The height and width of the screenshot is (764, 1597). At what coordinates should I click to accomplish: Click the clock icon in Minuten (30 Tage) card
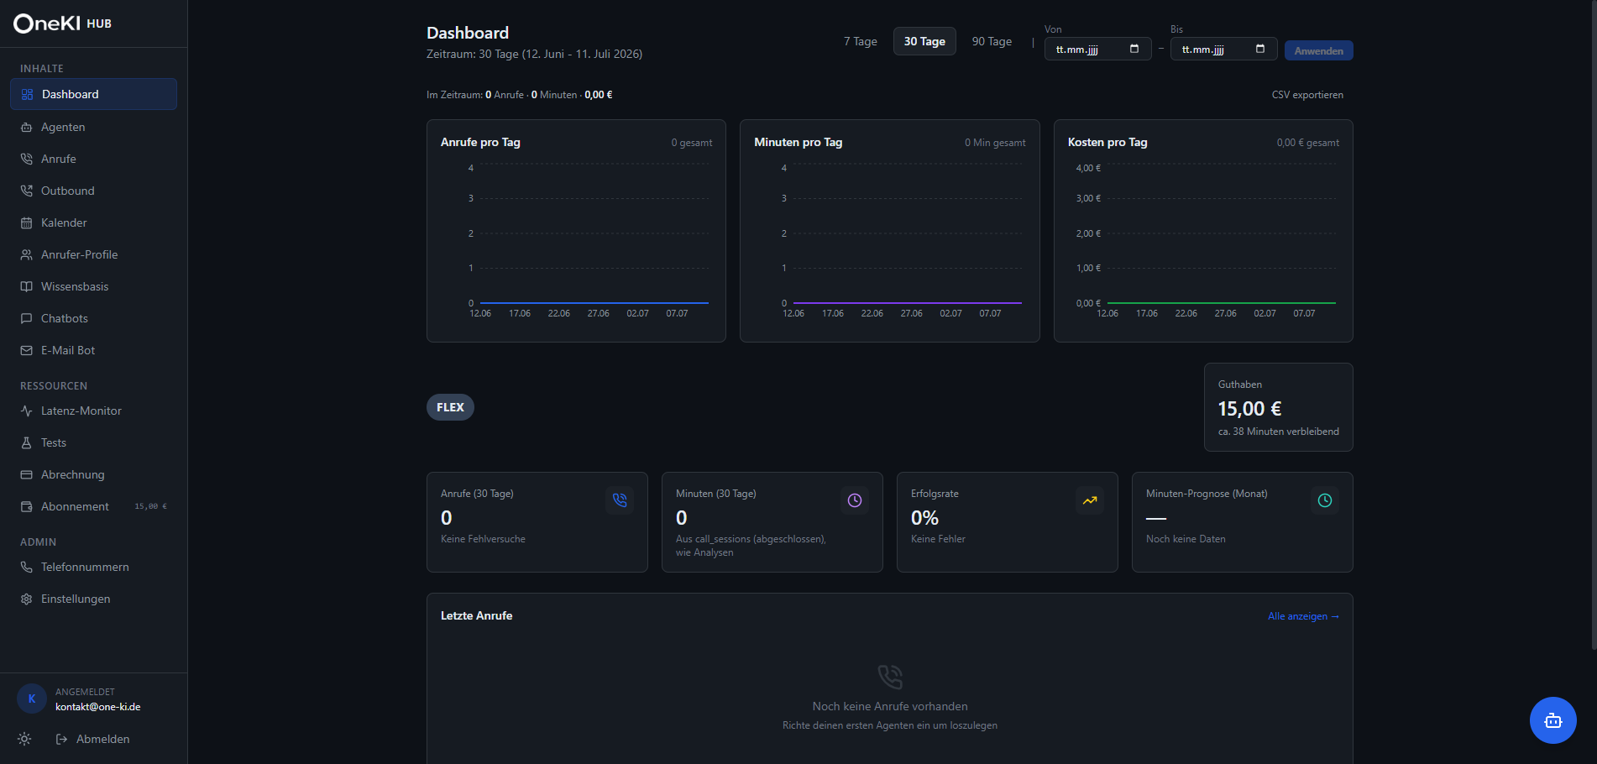pos(855,500)
